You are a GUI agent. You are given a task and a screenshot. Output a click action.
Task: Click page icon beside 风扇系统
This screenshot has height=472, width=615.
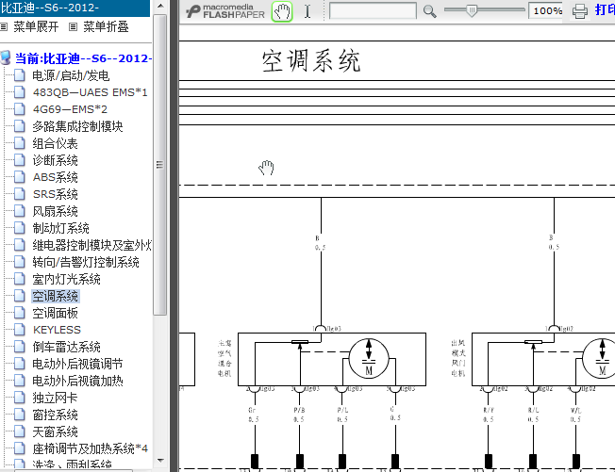pos(20,211)
